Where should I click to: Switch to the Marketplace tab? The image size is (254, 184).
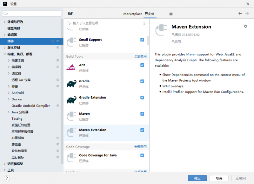(133, 14)
